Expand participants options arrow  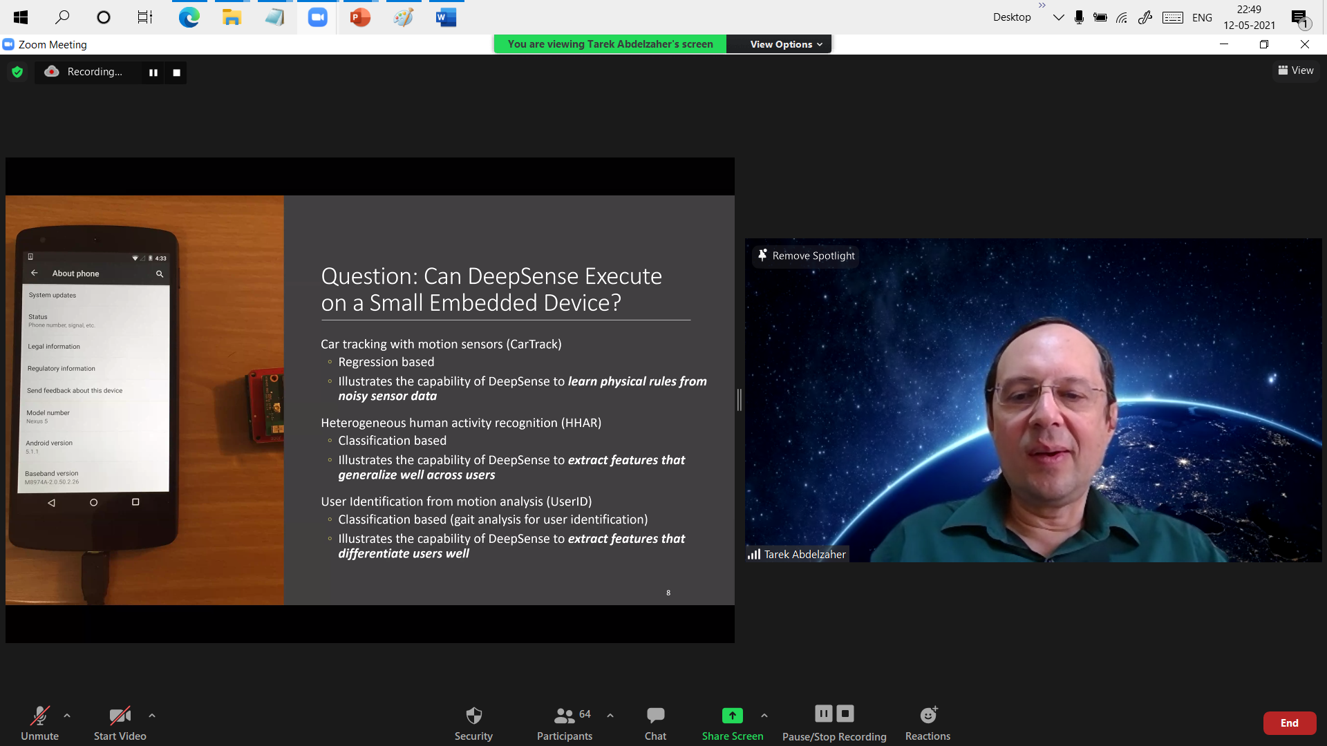[610, 716]
